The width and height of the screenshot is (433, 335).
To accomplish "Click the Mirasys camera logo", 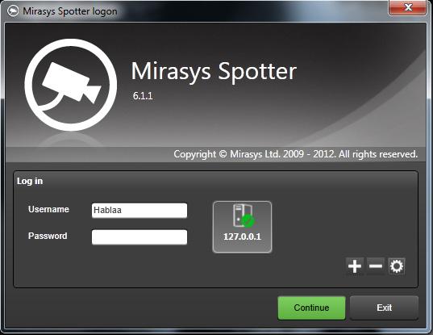I will click(x=70, y=85).
